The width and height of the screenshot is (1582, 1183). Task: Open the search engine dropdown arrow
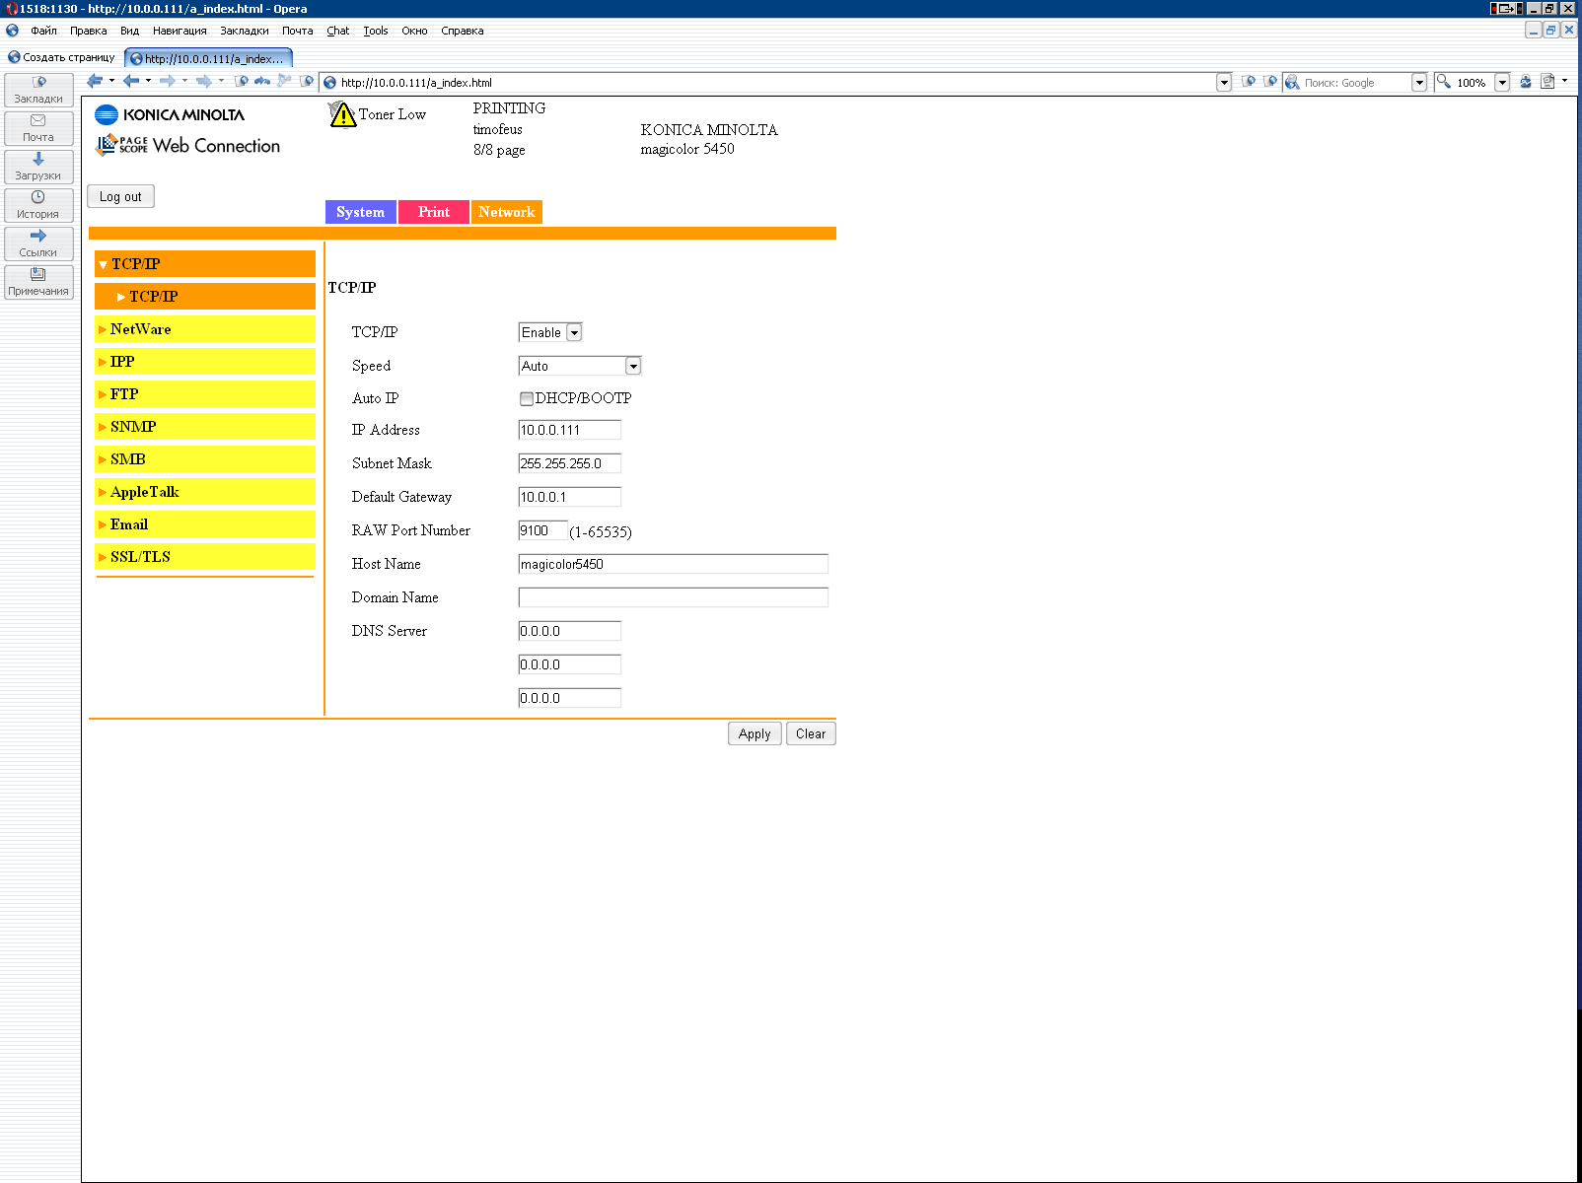pyautogui.click(x=1419, y=83)
